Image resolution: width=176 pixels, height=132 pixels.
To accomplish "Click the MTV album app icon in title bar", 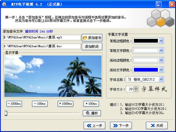I will pyautogui.click(x=4, y=4).
